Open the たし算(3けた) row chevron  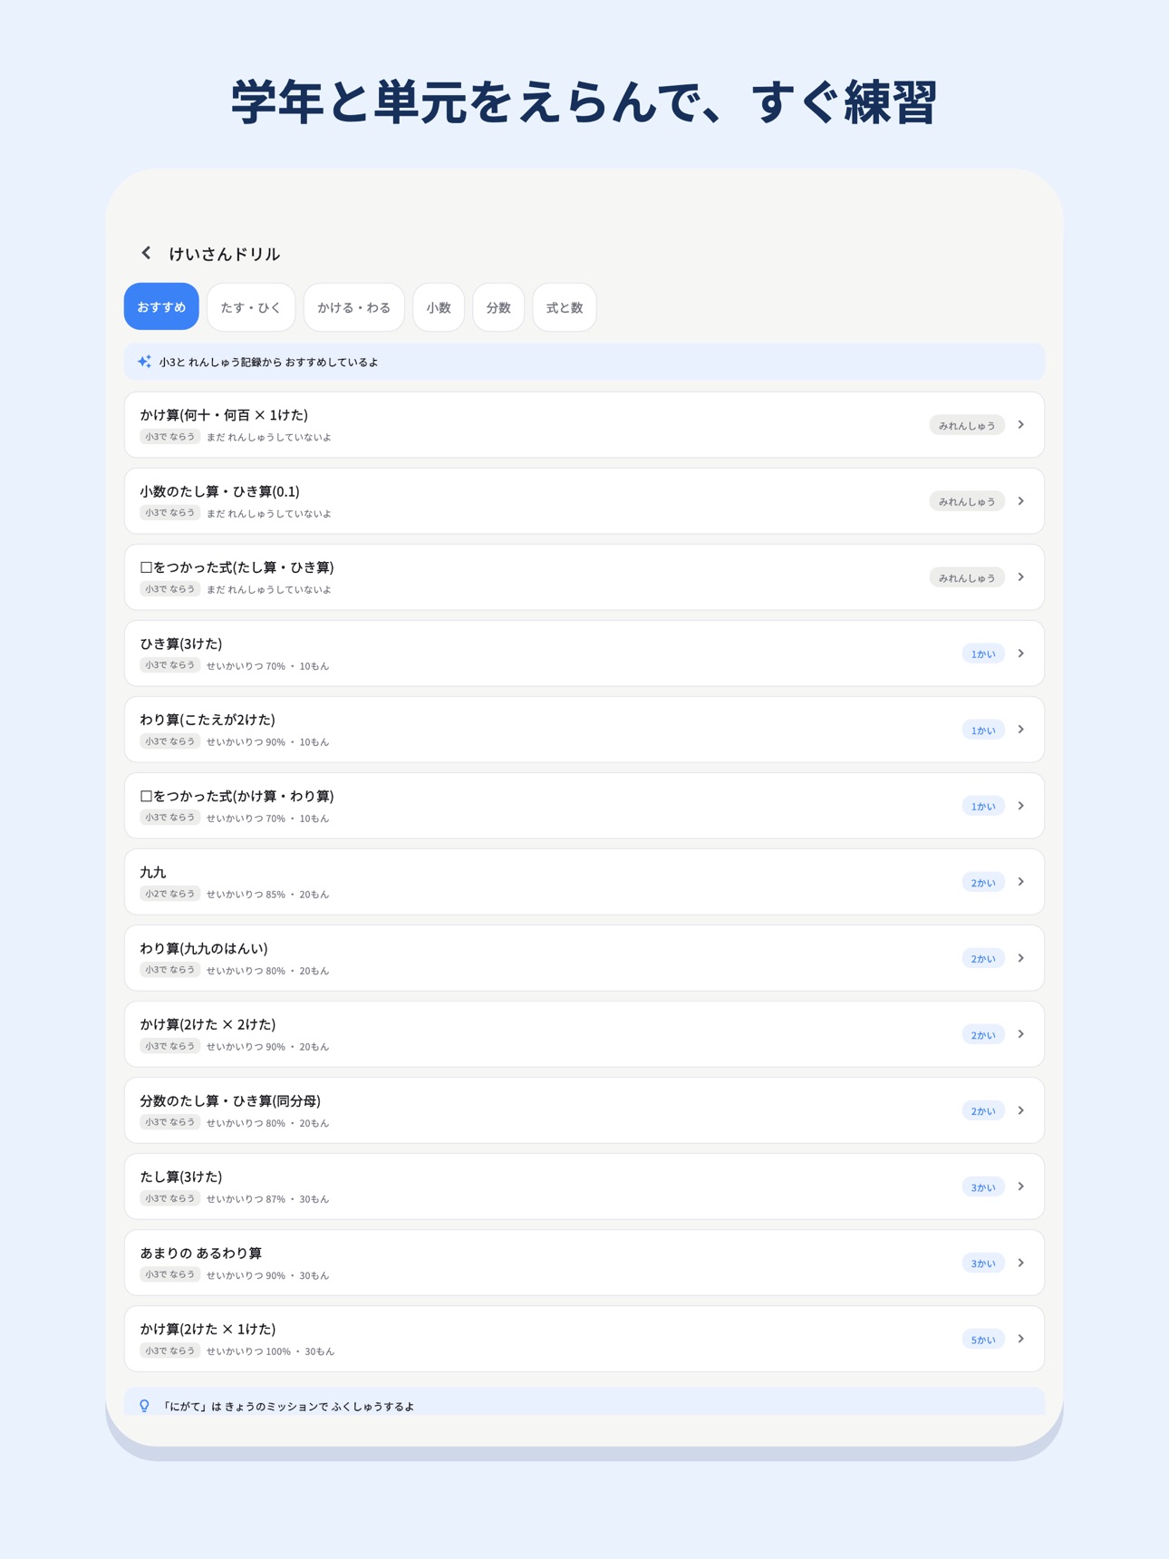pos(1021,1186)
